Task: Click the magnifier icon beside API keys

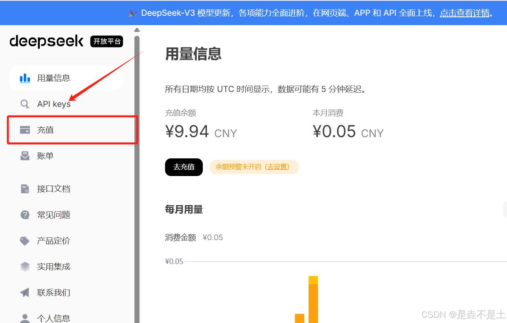Action: (x=25, y=104)
